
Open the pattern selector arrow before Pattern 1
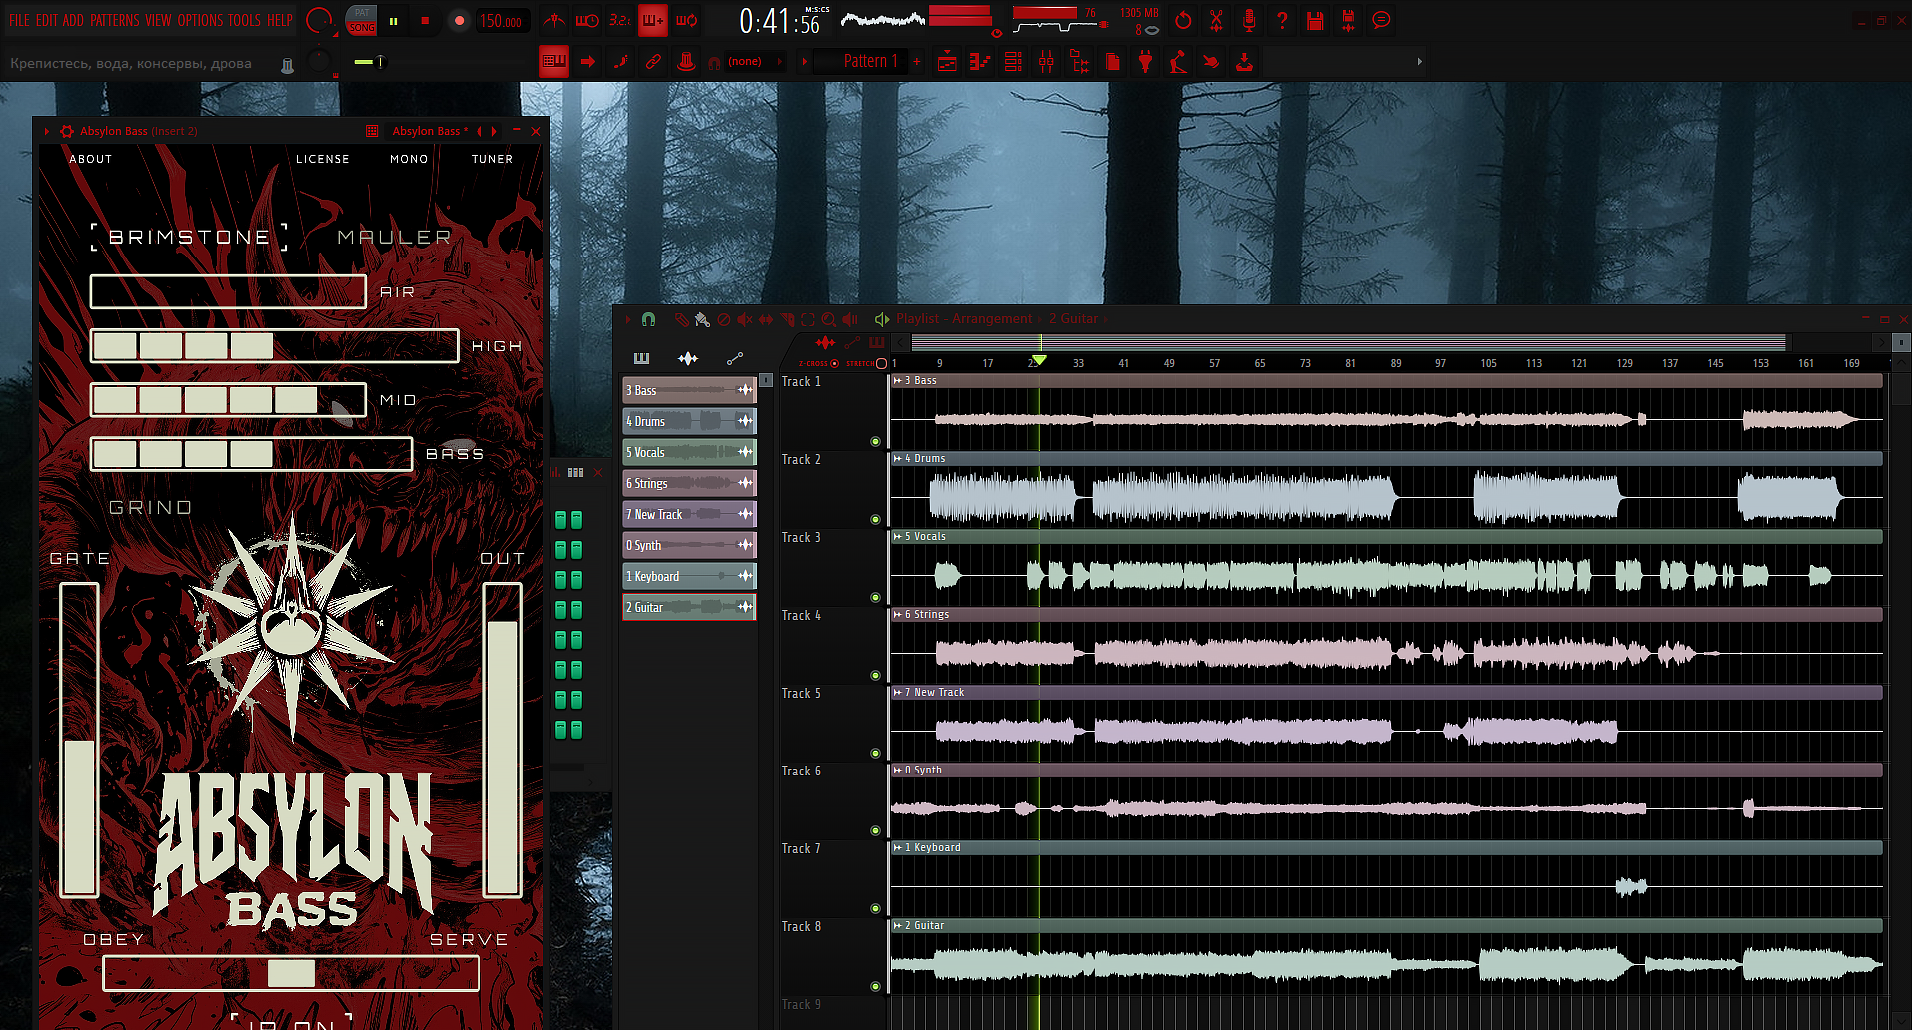tap(805, 62)
